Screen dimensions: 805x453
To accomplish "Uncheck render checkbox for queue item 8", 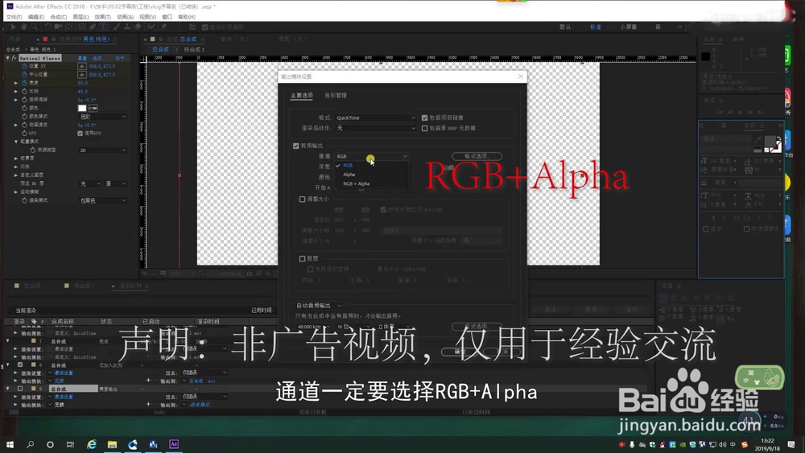I will coord(20,364).
